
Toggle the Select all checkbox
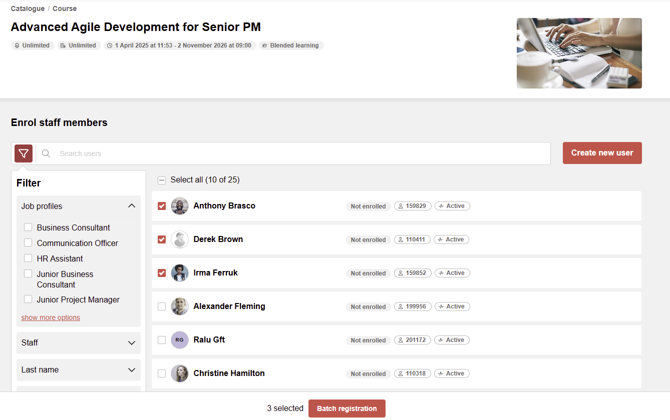(x=162, y=180)
